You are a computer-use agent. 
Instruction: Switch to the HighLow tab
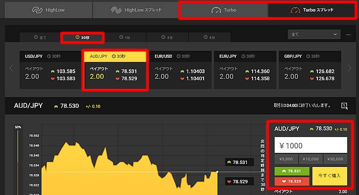point(49,10)
